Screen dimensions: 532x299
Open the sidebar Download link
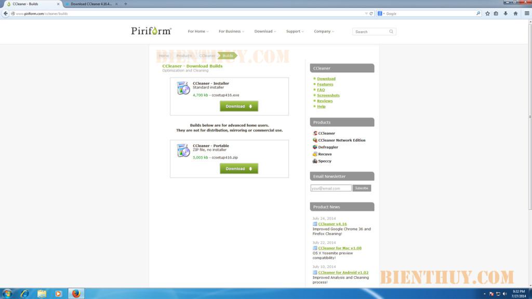pos(326,79)
